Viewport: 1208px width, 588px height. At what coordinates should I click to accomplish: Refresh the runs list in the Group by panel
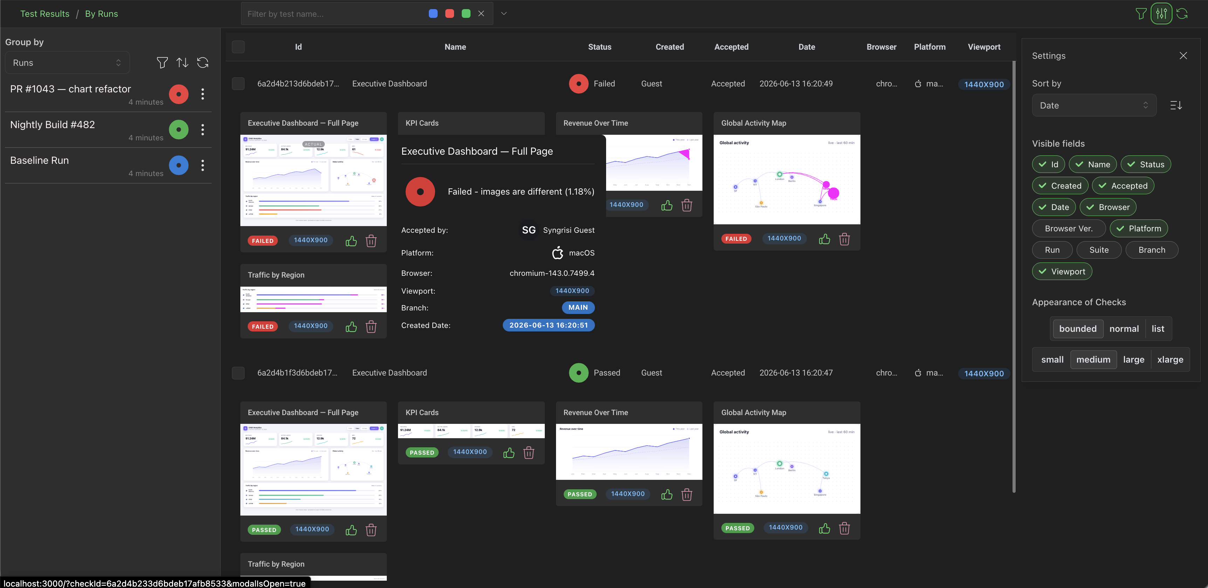point(203,62)
